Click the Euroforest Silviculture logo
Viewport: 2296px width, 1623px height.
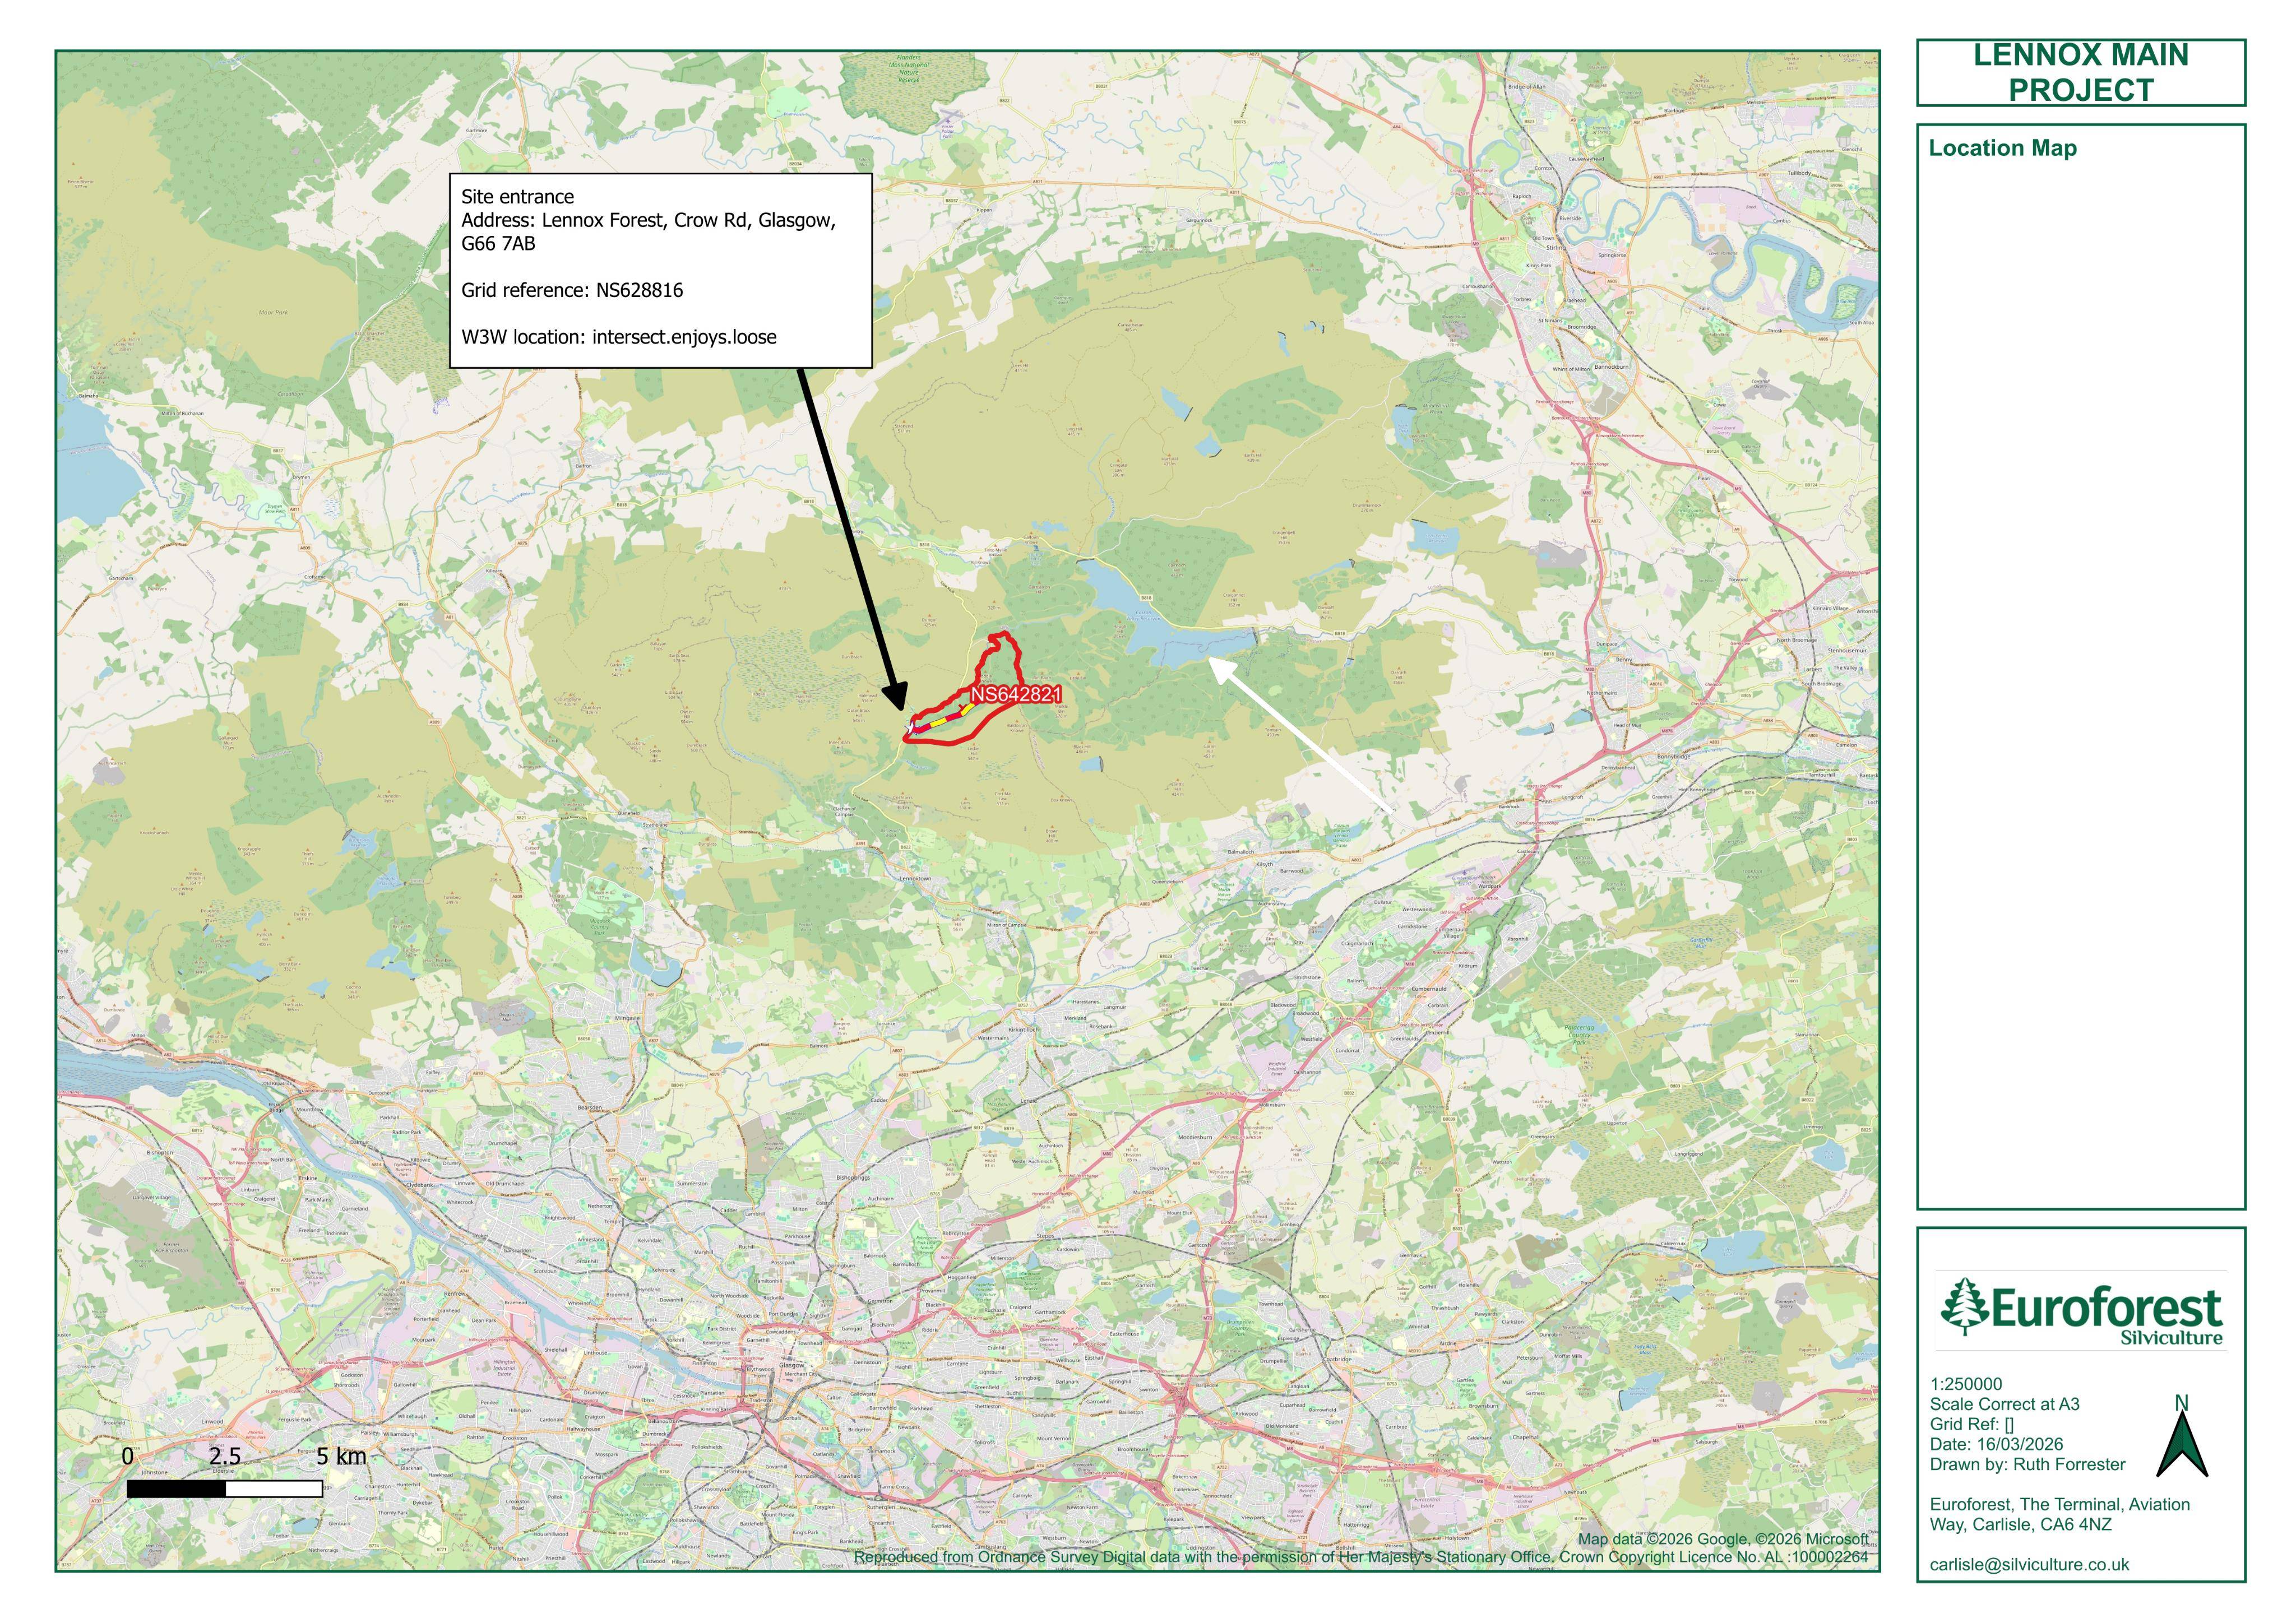point(2082,1311)
